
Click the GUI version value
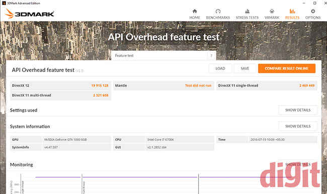point(157,147)
